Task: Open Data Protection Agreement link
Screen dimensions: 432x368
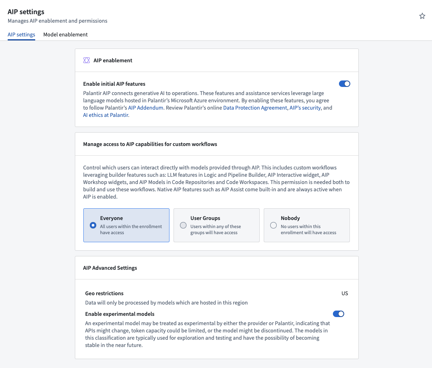Action: click(x=255, y=108)
